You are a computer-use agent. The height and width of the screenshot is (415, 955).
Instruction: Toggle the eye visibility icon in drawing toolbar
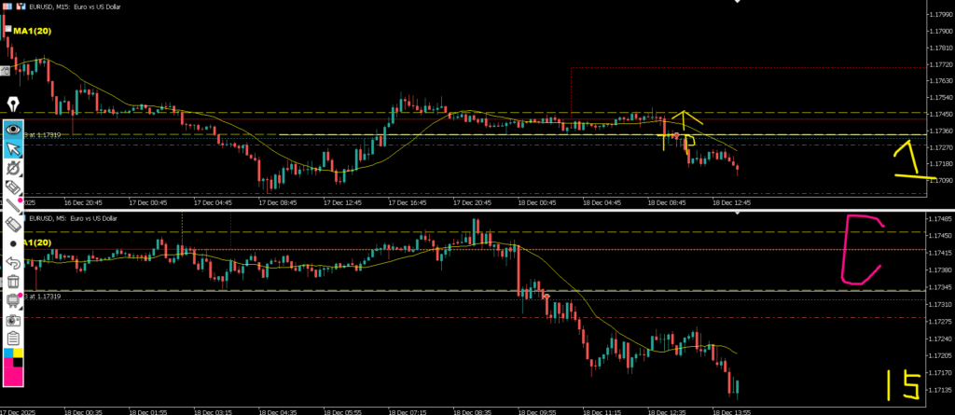click(14, 129)
